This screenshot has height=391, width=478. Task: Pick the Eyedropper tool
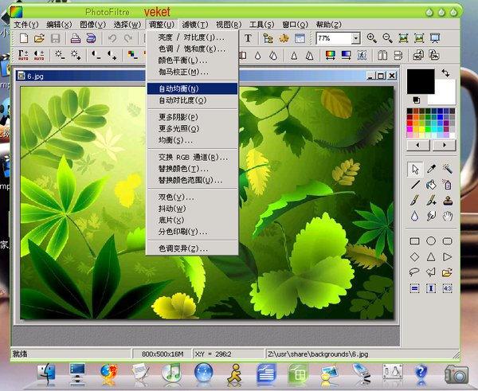tap(431, 169)
